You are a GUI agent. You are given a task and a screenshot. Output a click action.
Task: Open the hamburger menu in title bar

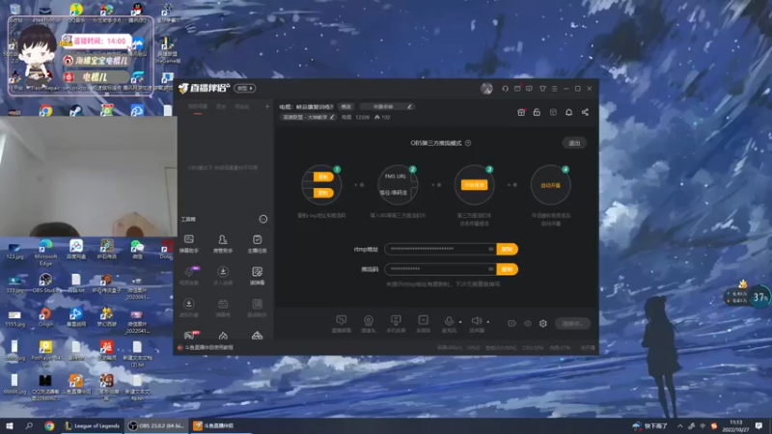point(554,89)
